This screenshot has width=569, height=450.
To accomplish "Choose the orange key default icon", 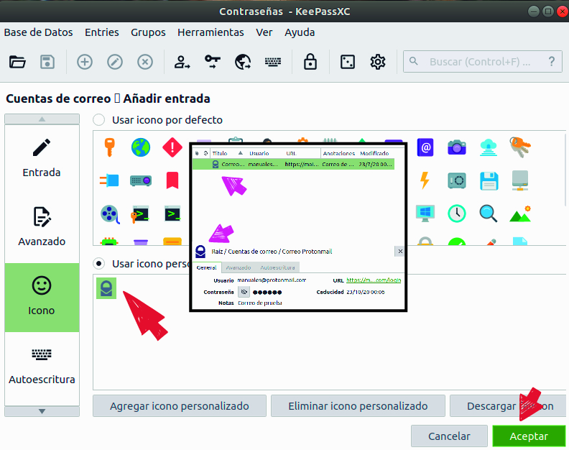I will coord(109,147).
